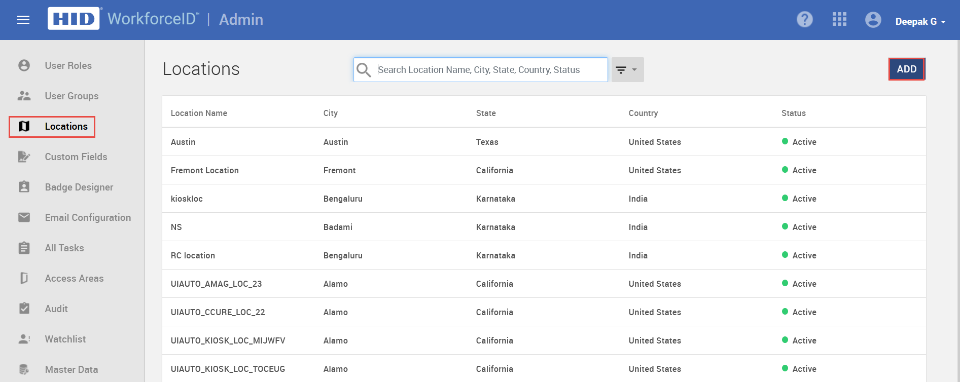
Task: Click the Admin title in header
Action: point(241,19)
